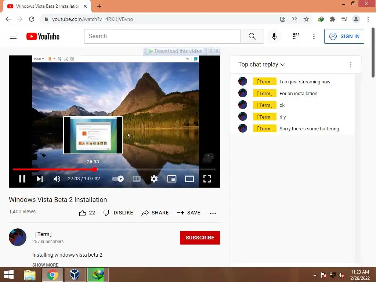Click chat message 'I am just streaming now'
This screenshot has height=282, width=376.
coord(305,82)
